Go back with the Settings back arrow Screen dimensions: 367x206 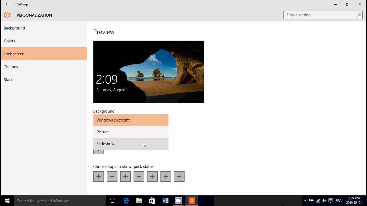coord(7,4)
